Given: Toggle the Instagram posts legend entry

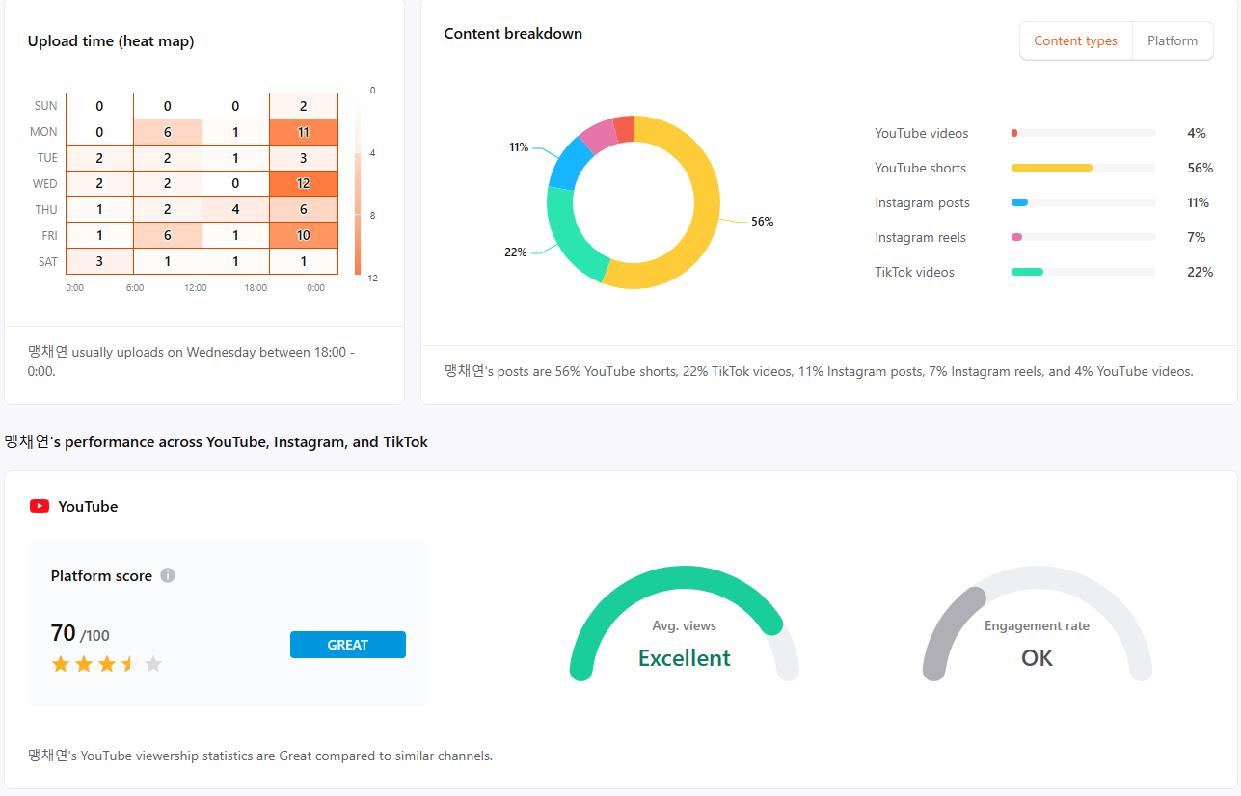Looking at the screenshot, I should [x=922, y=202].
